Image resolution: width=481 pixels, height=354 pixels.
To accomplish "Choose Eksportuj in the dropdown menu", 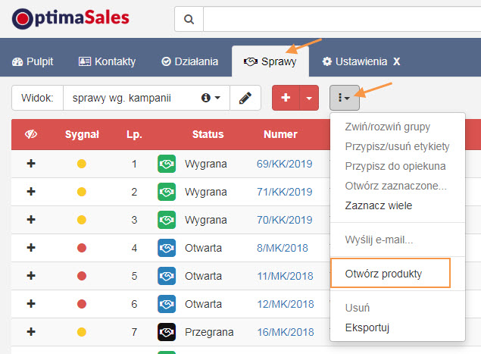I will (x=367, y=327).
